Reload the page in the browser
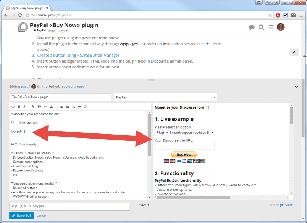 [x=20, y=15]
